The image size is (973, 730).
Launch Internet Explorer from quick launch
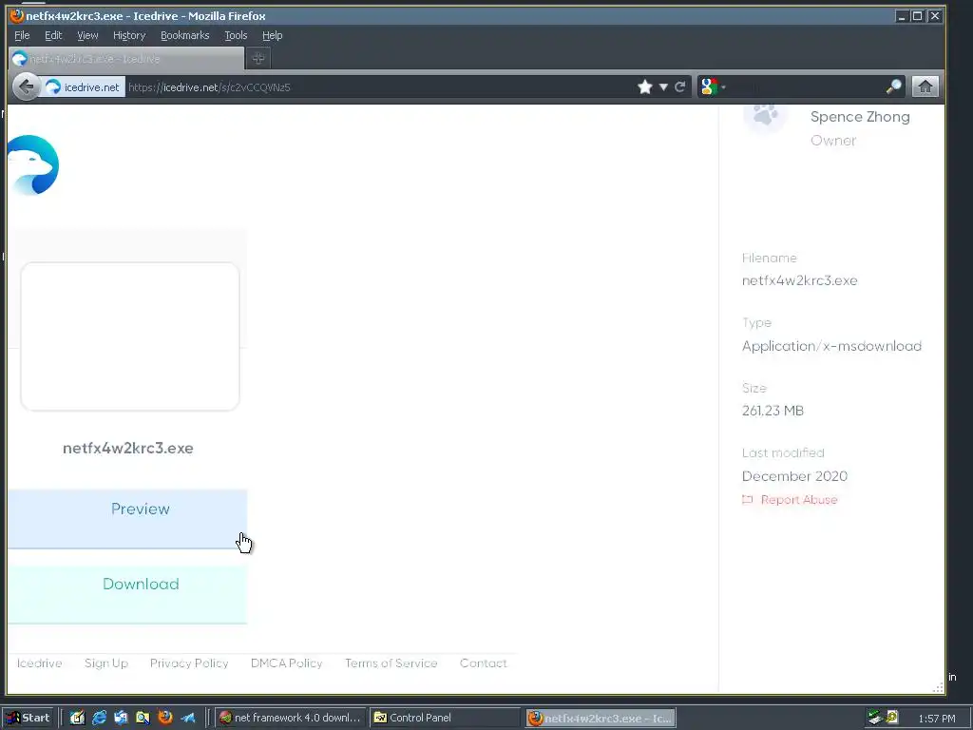[99, 718]
